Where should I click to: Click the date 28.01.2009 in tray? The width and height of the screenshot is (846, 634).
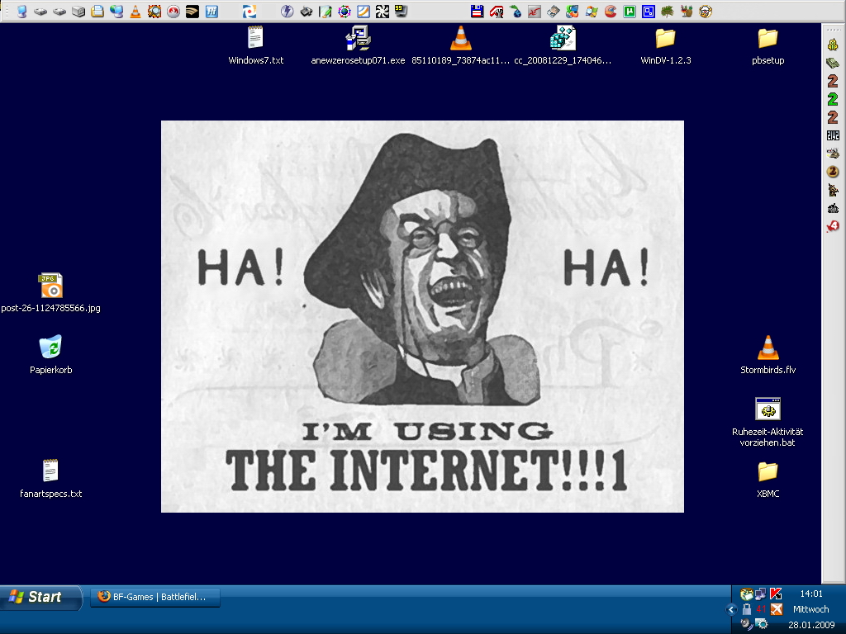[811, 625]
